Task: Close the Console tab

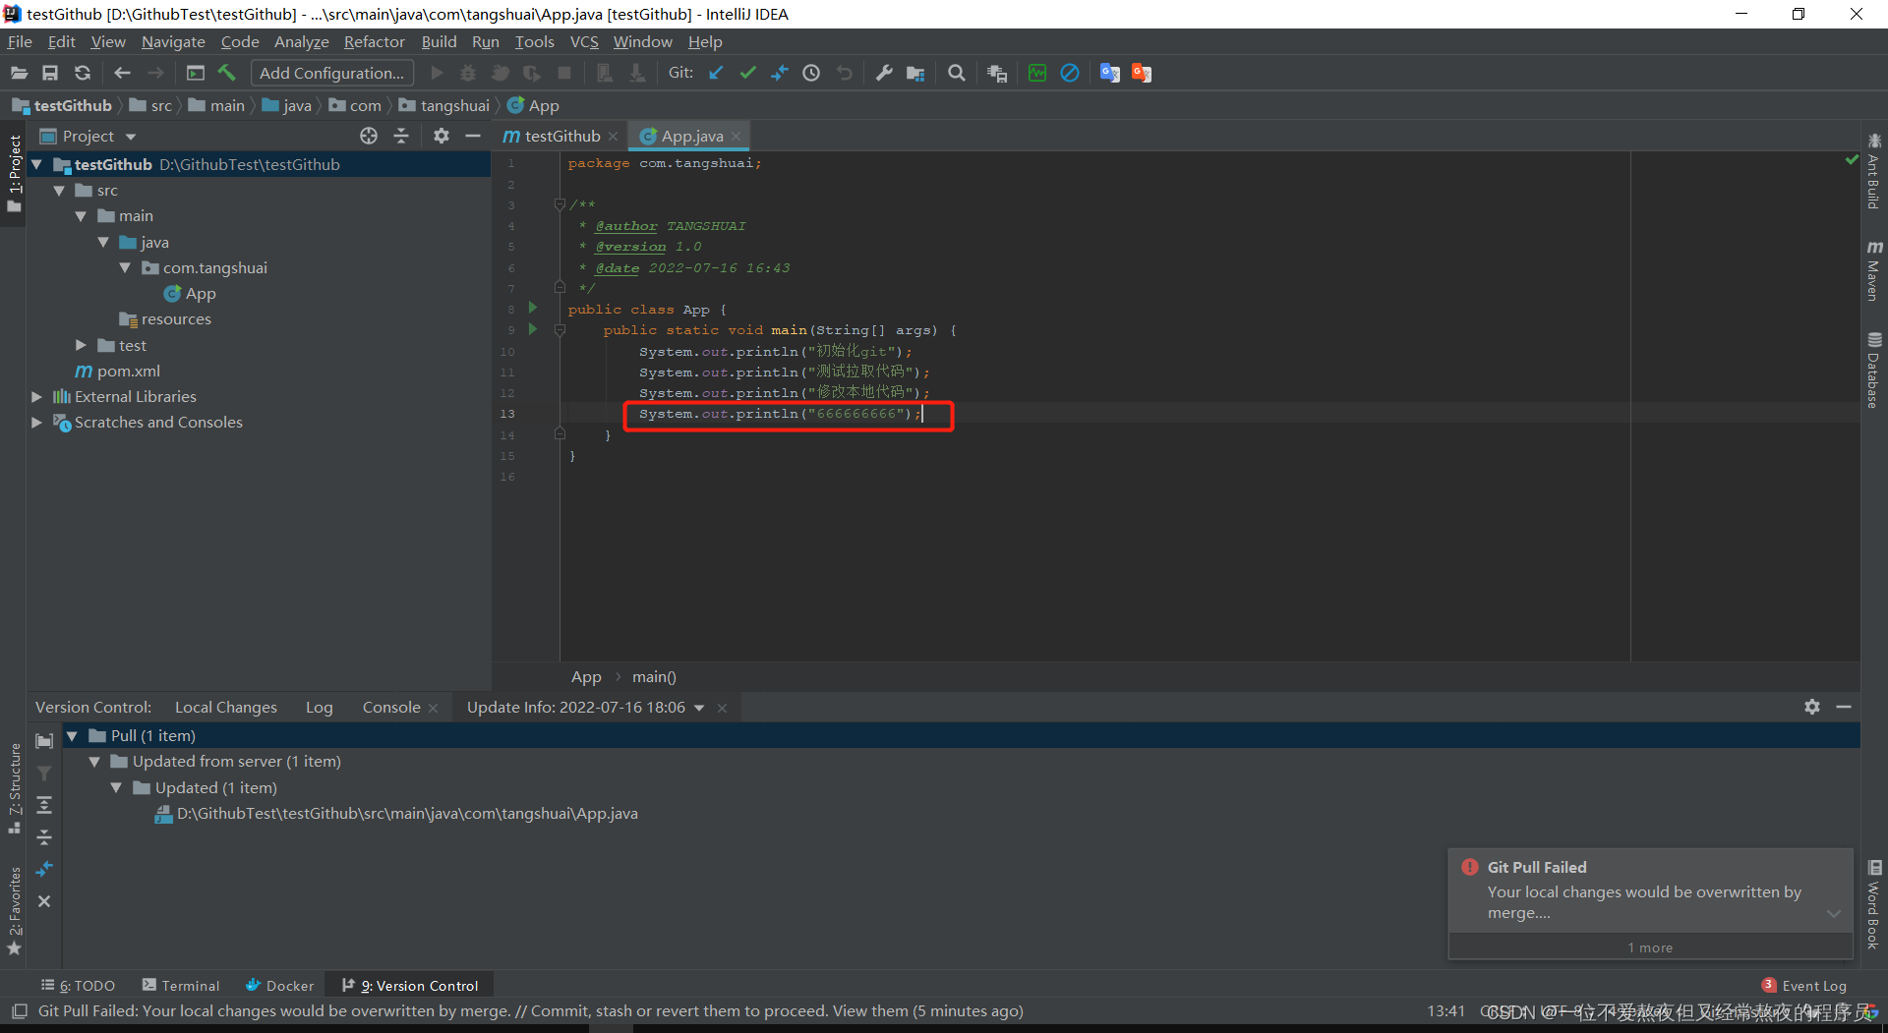Action: pos(433,708)
